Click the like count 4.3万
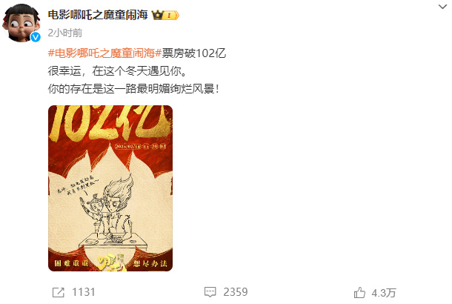This screenshot has height=304, width=452. coord(384,293)
